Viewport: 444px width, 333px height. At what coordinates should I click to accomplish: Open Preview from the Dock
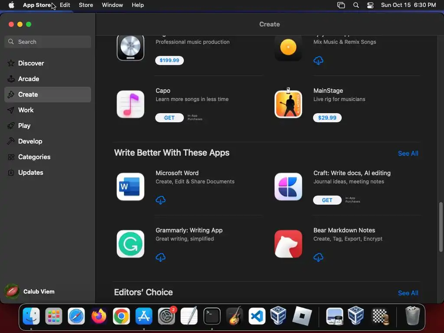[335, 316]
